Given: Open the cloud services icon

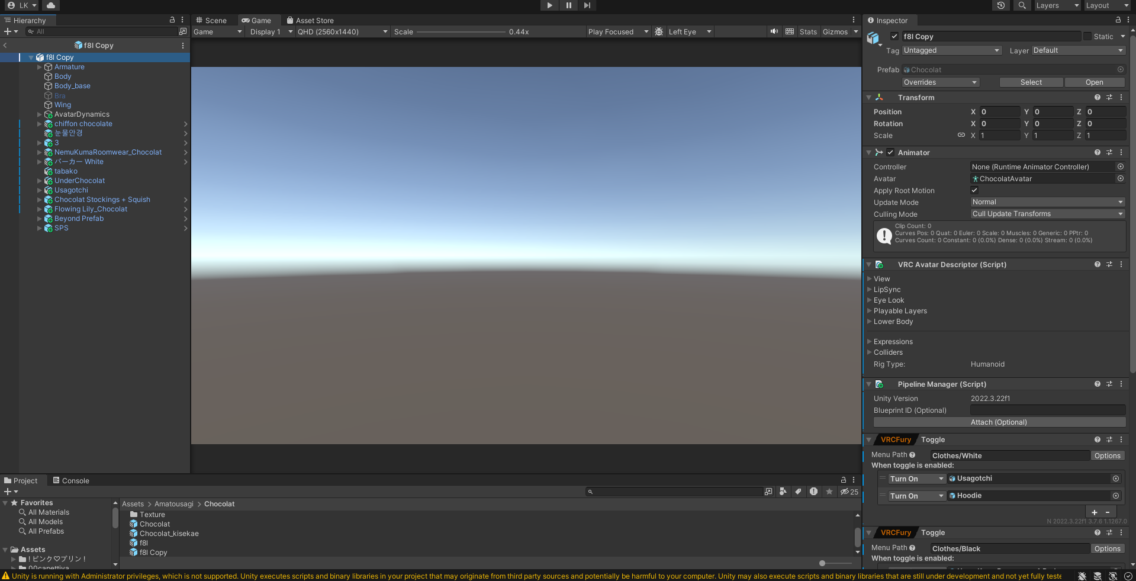Looking at the screenshot, I should (51, 5).
